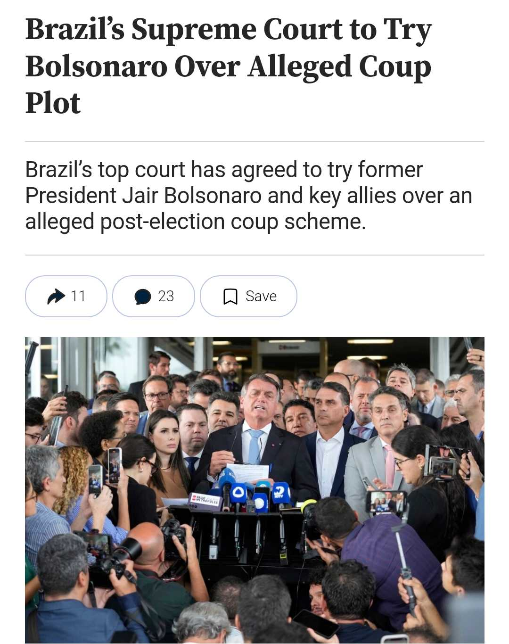Open comments via speech bubble icon

click(143, 297)
